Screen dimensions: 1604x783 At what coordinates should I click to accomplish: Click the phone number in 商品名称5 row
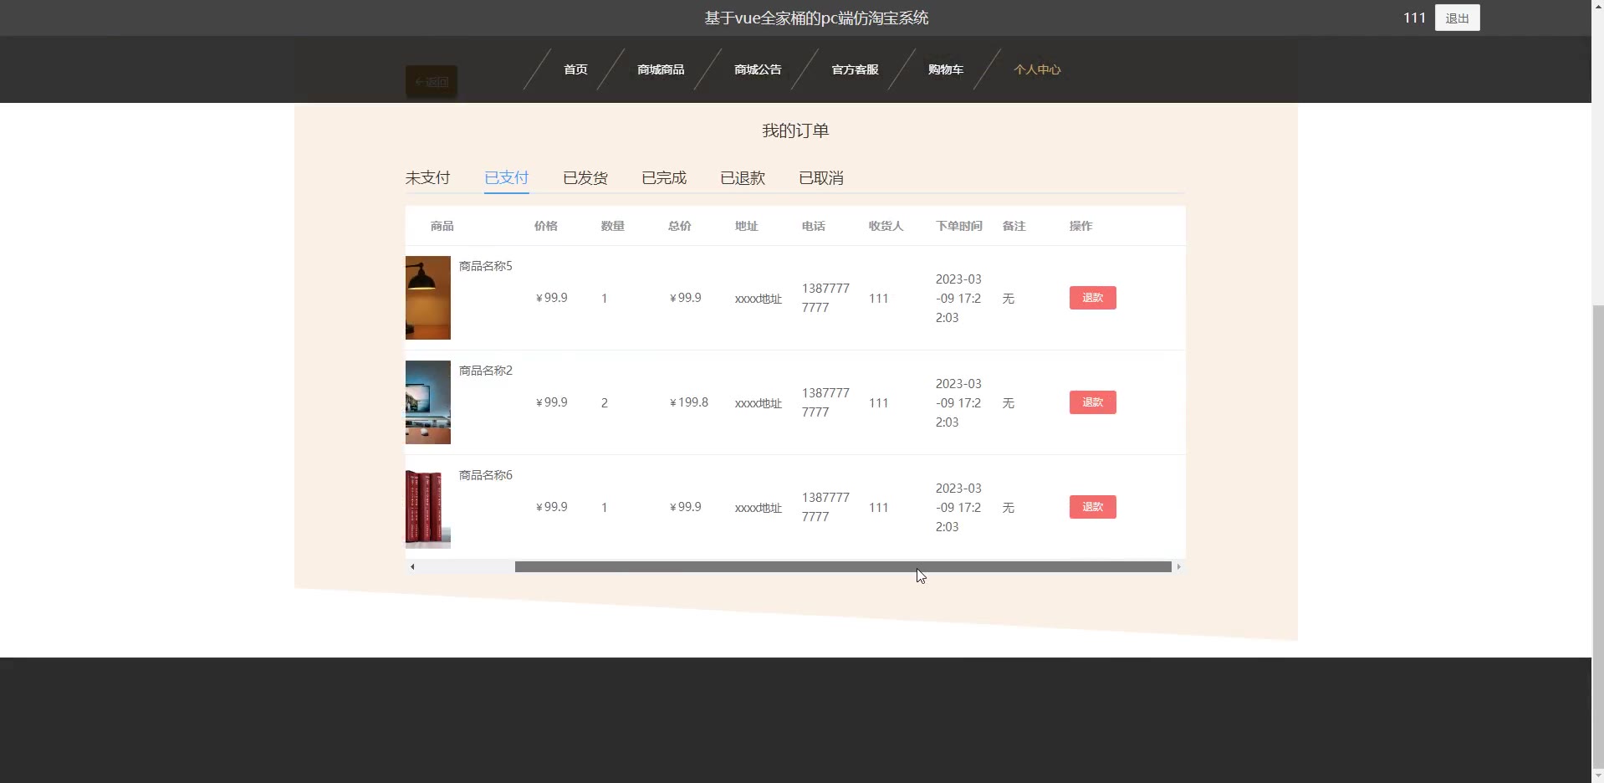coord(825,298)
